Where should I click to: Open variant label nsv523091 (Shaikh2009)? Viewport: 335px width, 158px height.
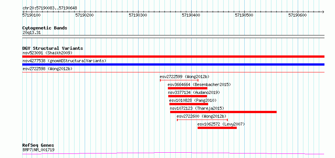(47, 53)
